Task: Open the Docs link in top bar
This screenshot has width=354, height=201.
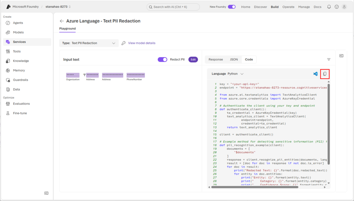Action: (x=318, y=7)
